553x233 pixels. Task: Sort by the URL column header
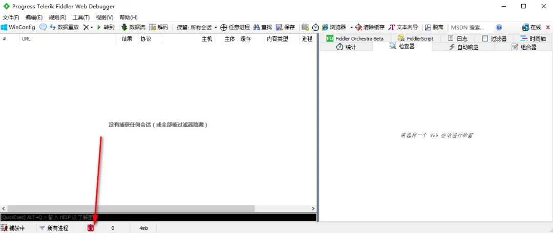coord(68,39)
